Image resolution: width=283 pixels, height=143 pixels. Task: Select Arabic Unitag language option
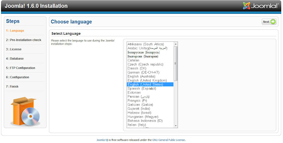150,48
